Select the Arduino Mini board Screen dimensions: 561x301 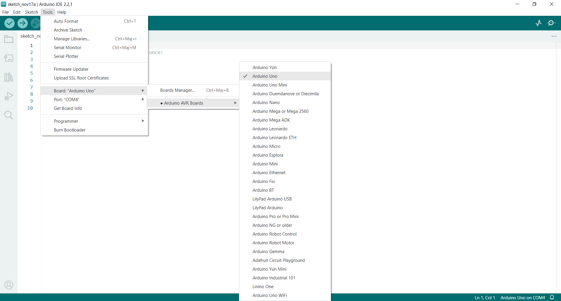point(285,164)
